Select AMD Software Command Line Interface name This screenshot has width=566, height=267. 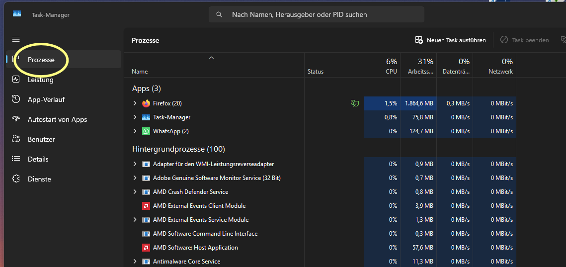205,234
